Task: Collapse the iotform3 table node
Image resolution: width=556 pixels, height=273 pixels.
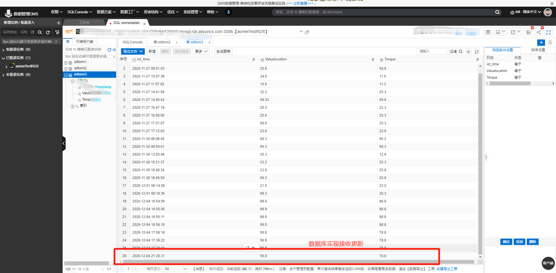Action: (66, 75)
